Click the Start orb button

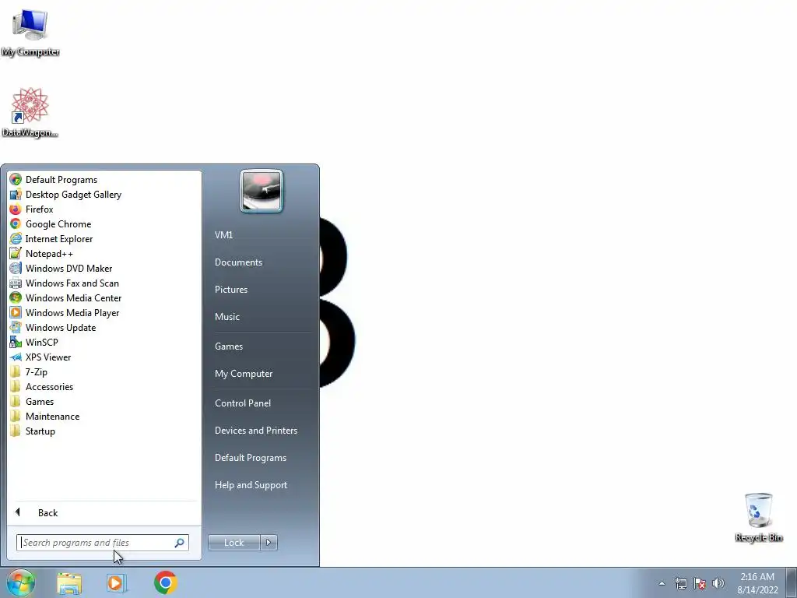(x=21, y=582)
